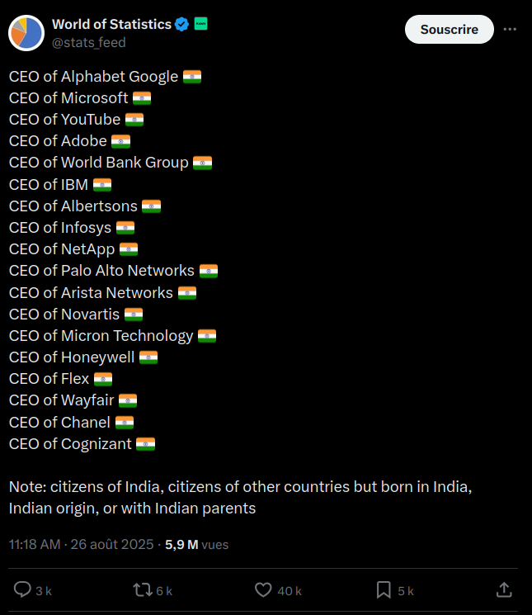Click the "CEO of World Bank Group" line

tap(98, 163)
